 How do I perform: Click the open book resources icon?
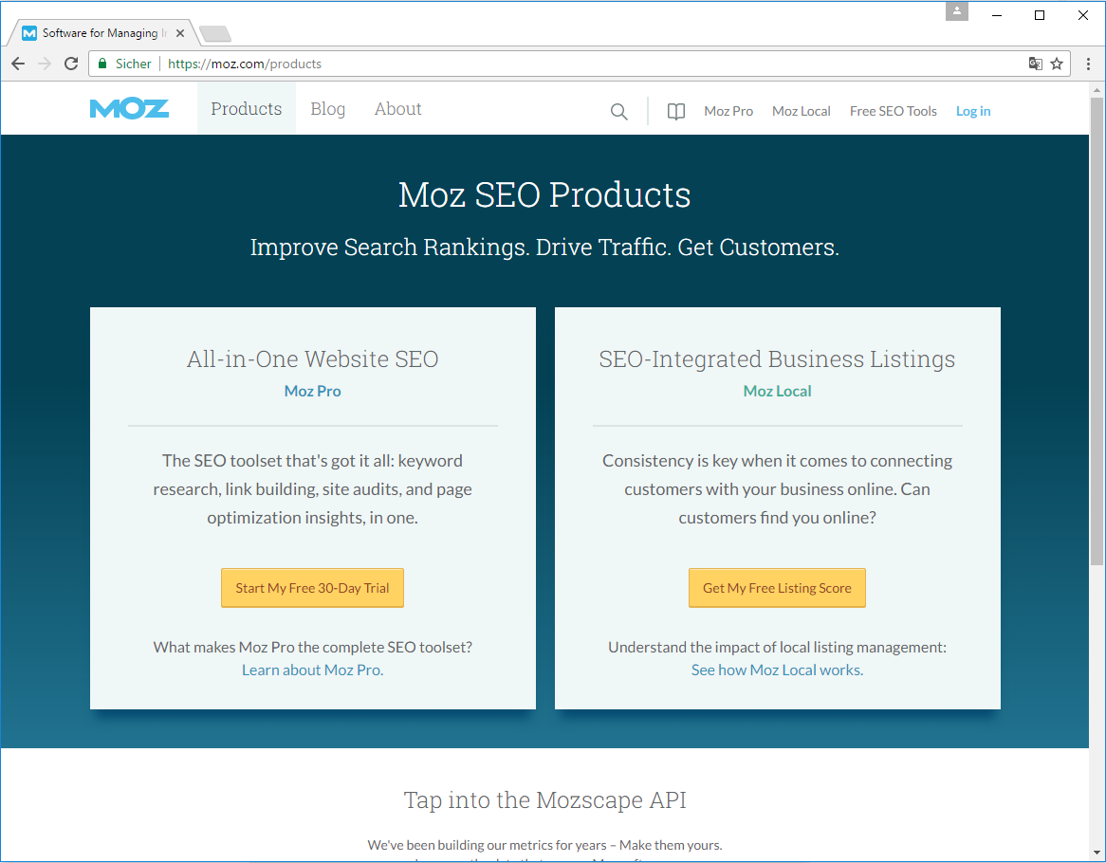tap(675, 111)
